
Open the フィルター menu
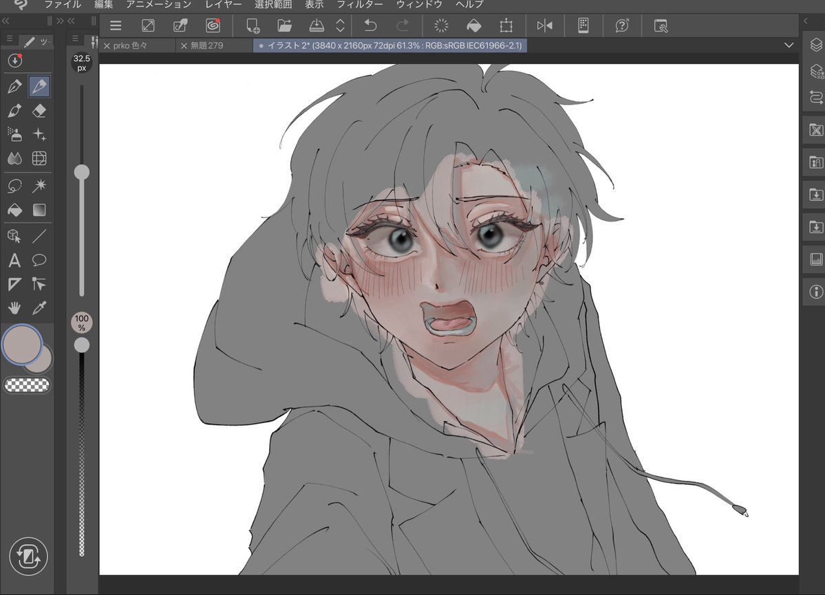click(360, 4)
